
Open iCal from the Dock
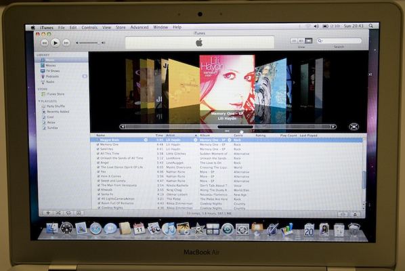[x=140, y=228]
